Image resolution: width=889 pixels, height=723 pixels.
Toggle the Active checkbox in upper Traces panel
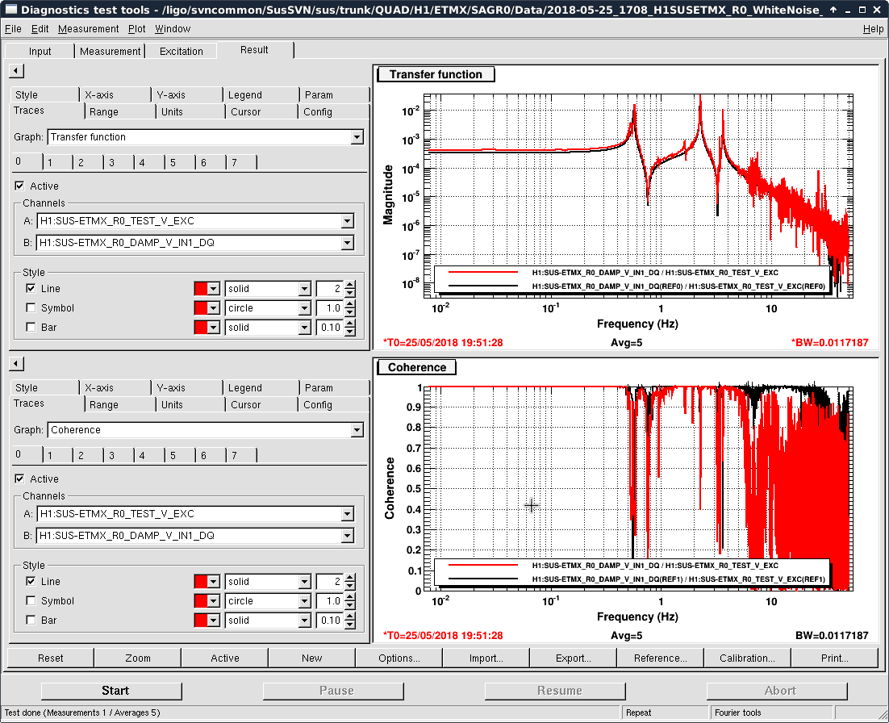pyautogui.click(x=20, y=186)
